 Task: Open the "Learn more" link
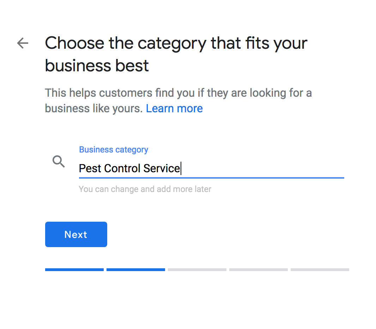tap(174, 108)
